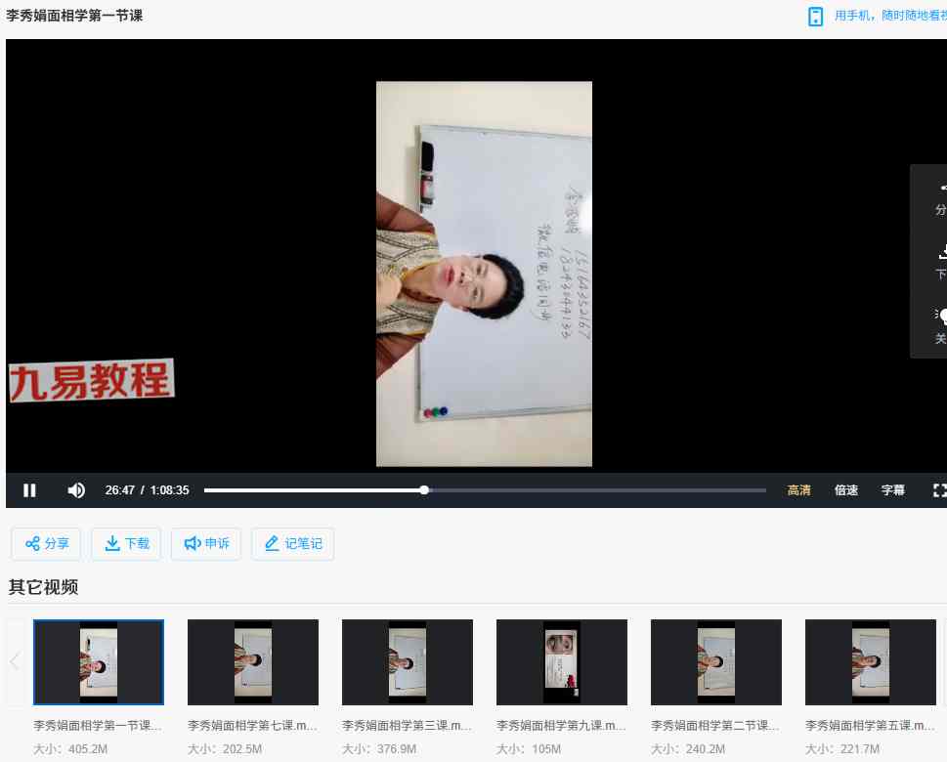Image resolution: width=947 pixels, height=762 pixels.
Task: Open the 高清 quality selector
Action: point(799,490)
